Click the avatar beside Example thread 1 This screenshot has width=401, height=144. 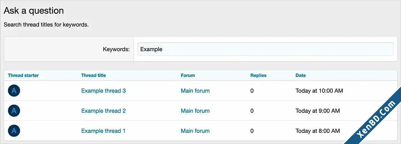tap(14, 131)
